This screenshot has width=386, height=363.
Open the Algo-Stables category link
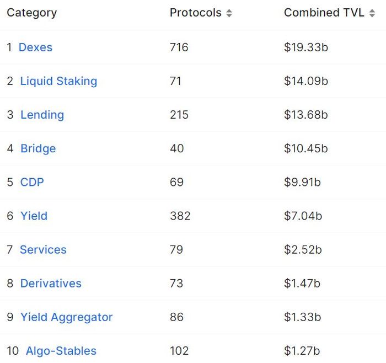click(61, 351)
